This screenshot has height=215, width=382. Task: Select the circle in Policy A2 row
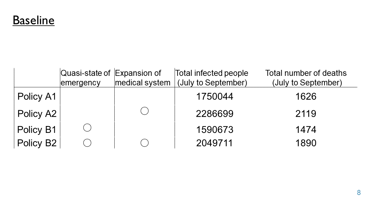point(144,111)
